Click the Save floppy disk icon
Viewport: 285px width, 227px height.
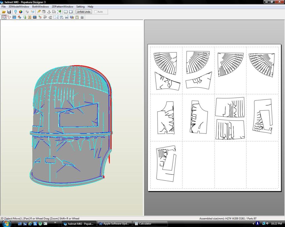[9, 12]
